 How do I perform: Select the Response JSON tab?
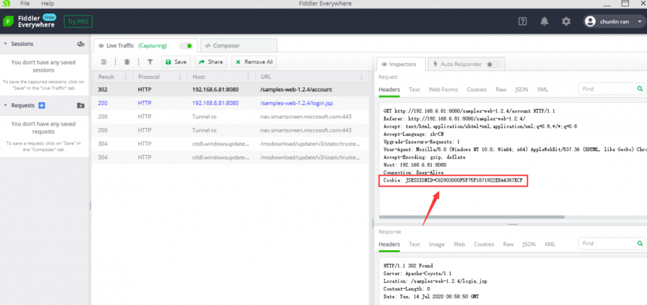[x=529, y=244]
